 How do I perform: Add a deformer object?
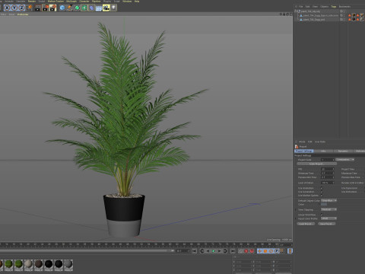91,8
